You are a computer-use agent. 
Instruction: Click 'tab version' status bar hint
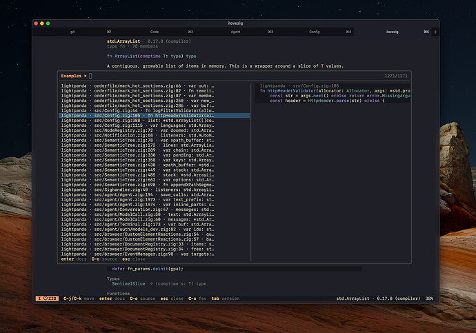pyautogui.click(x=226, y=299)
